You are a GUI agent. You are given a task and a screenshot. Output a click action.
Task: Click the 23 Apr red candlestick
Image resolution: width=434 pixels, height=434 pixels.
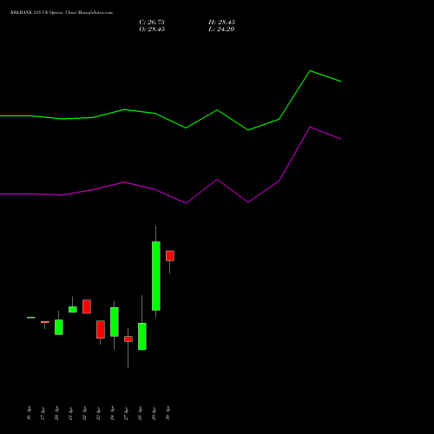point(101,329)
